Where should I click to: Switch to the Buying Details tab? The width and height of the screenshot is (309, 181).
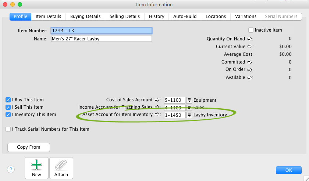tap(85, 17)
